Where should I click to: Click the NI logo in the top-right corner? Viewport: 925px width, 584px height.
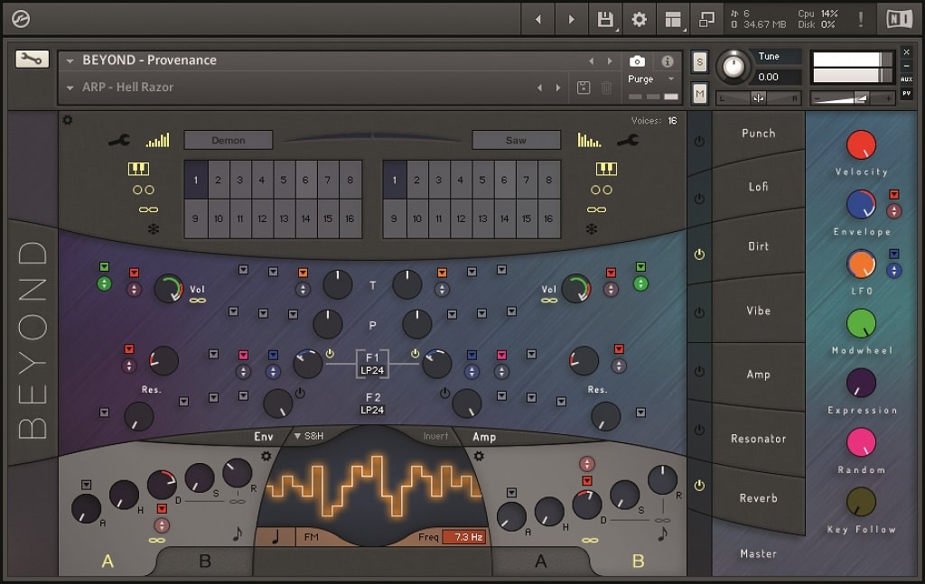tap(899, 19)
